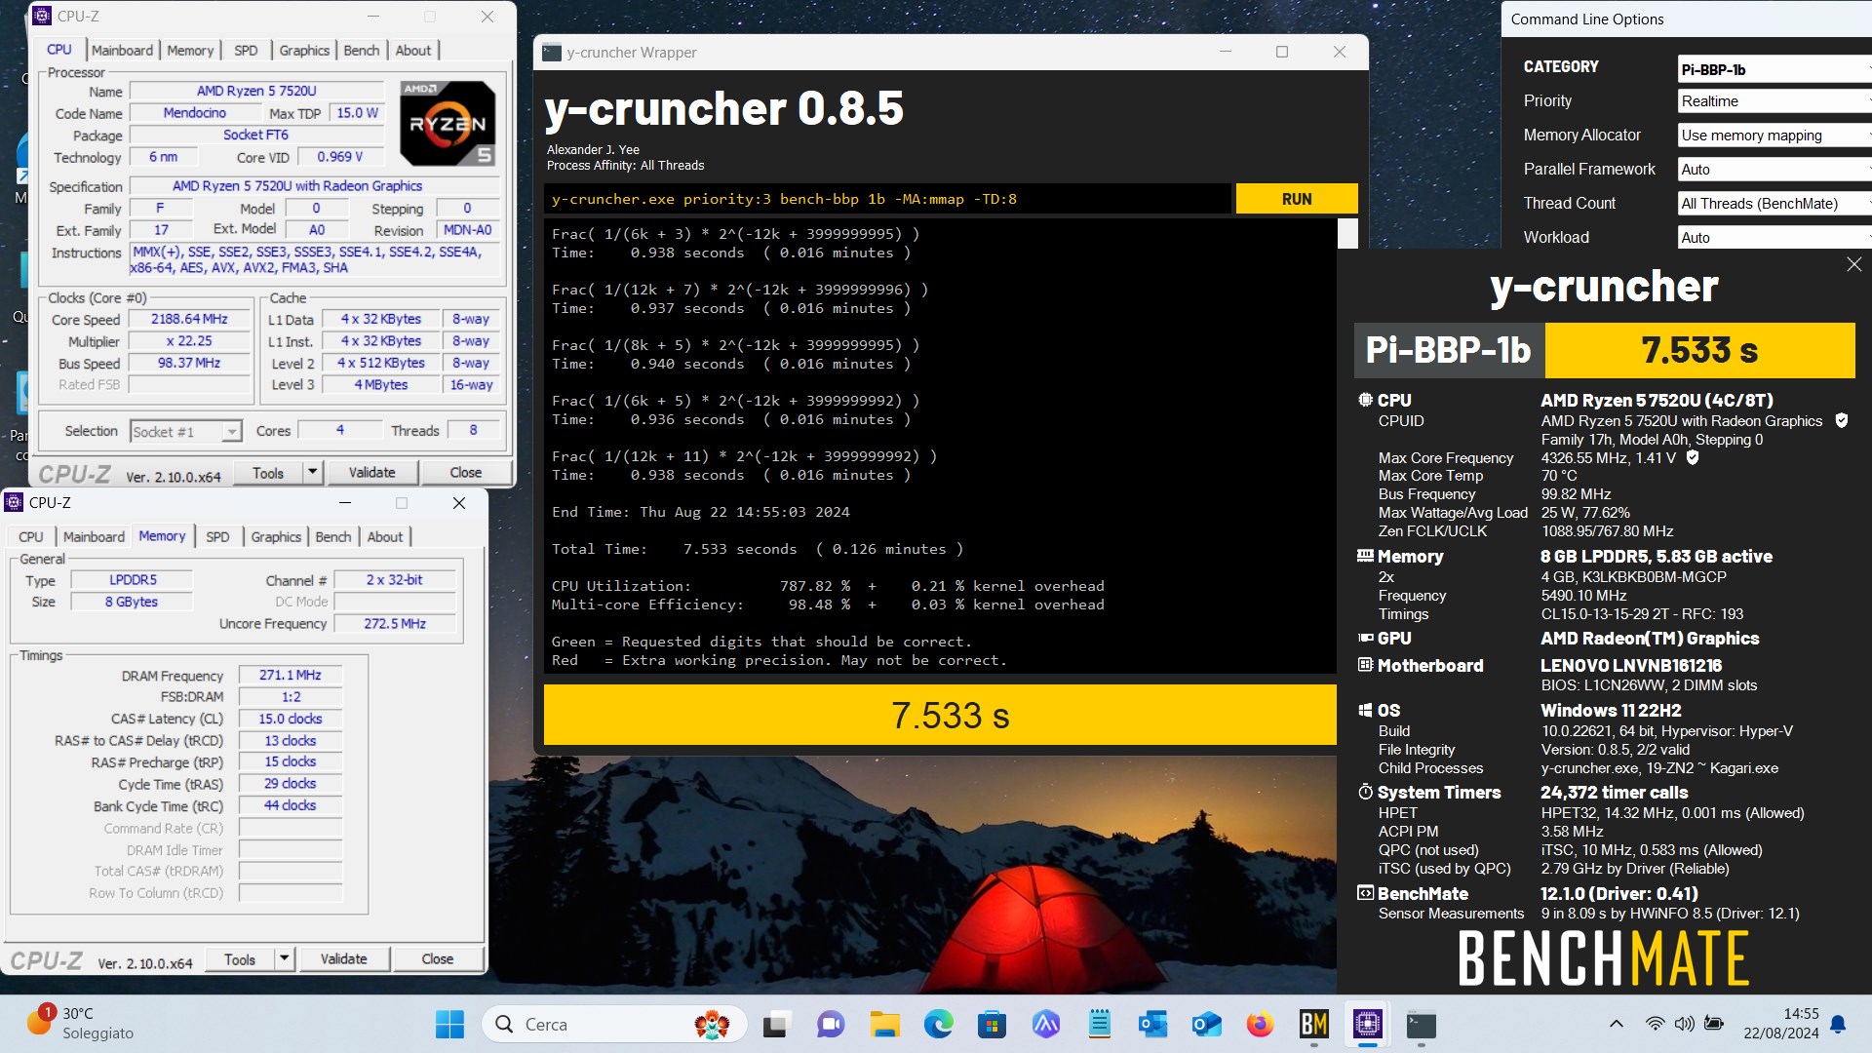Expand Tools dropdown arrow in upper CPU-Z window
1872x1053 pixels.
pyautogui.click(x=313, y=473)
